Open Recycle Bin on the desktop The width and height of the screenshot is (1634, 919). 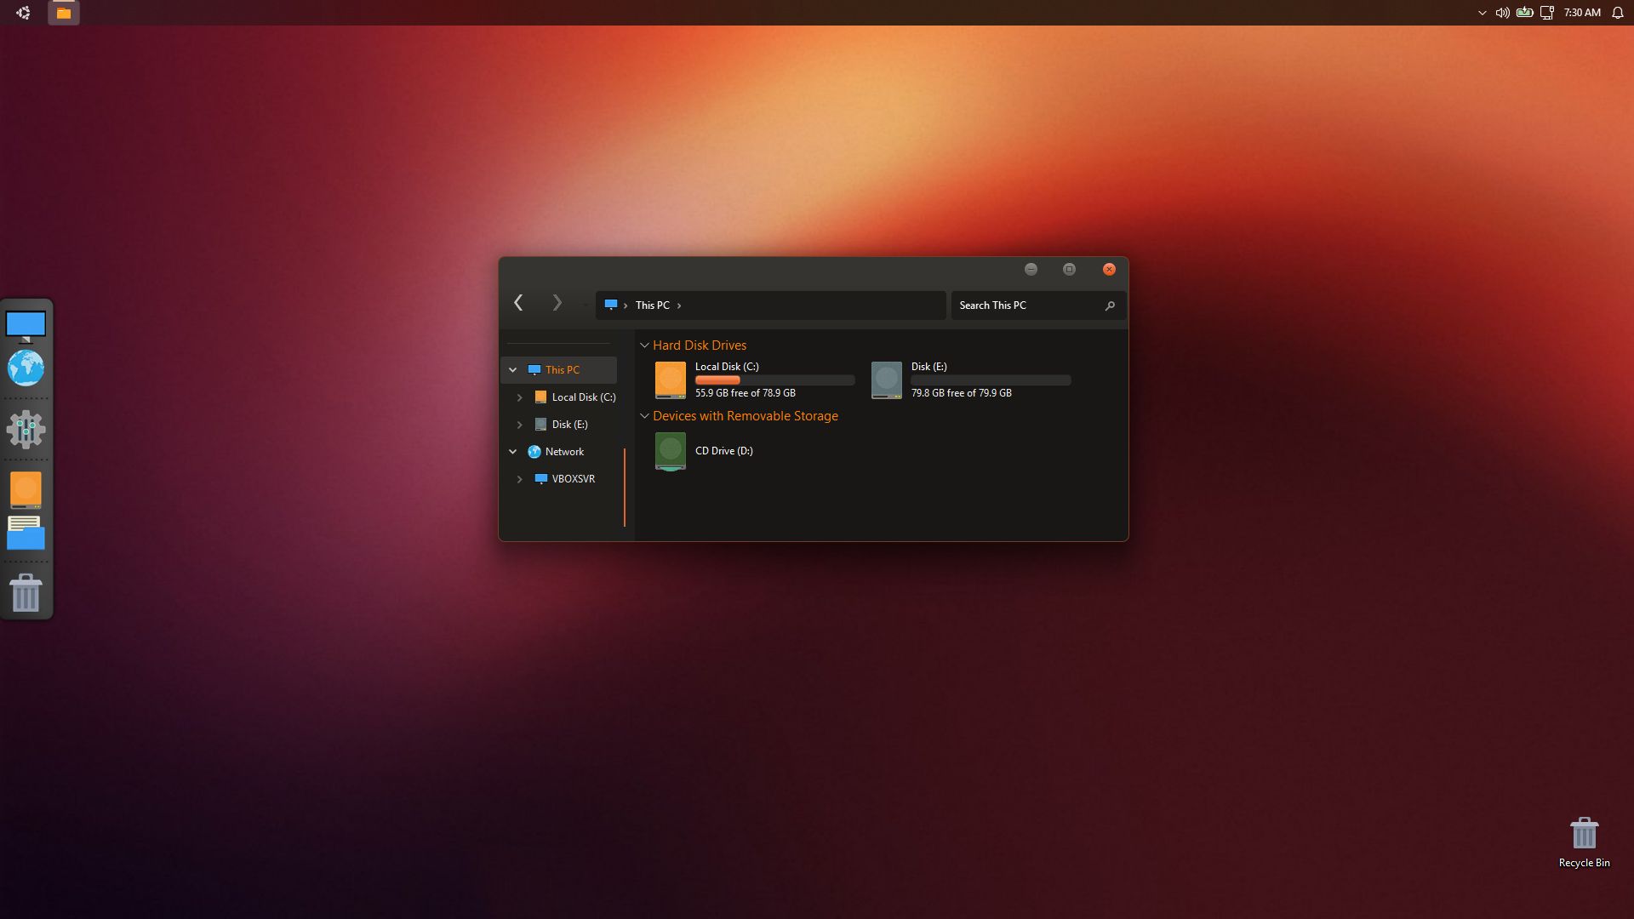[x=1584, y=841]
